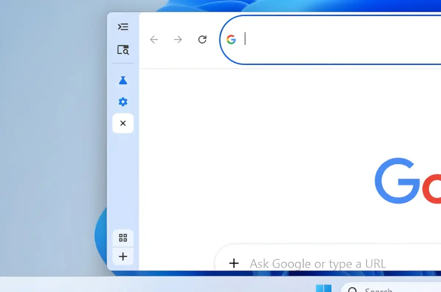
Task: Open a new tab with the plus button
Action: pyautogui.click(x=123, y=256)
